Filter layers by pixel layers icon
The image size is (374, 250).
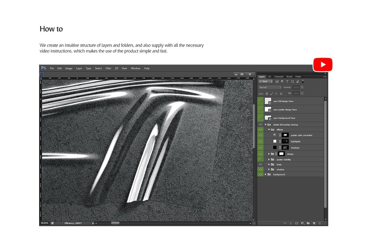277,81
